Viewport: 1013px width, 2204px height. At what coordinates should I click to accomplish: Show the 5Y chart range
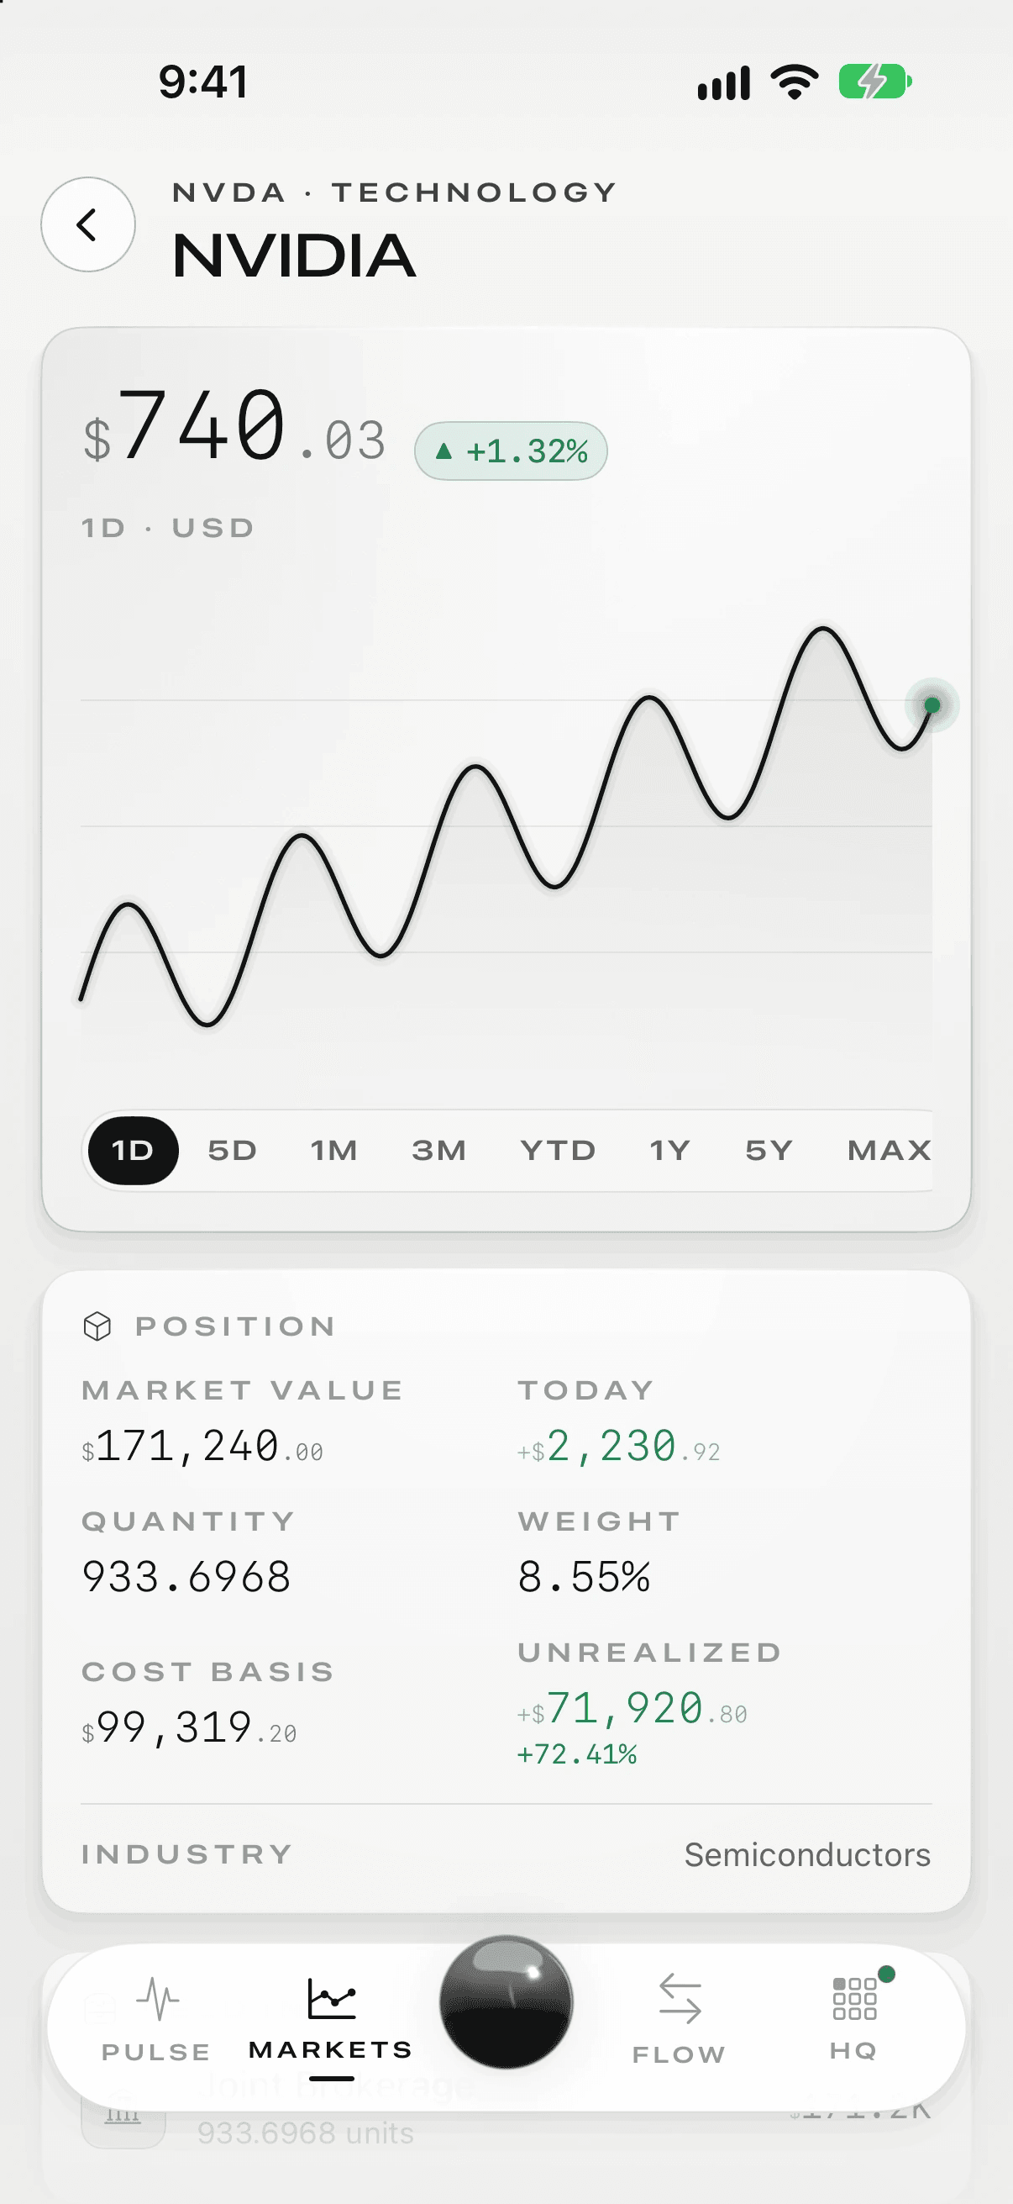pos(769,1151)
